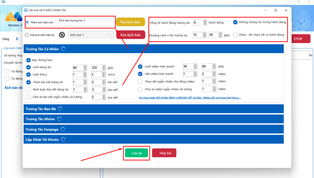Viewport: 314px width, 178px height.
Task: Open the Tương Tác Nhóm section header
Action: (x=154, y=119)
